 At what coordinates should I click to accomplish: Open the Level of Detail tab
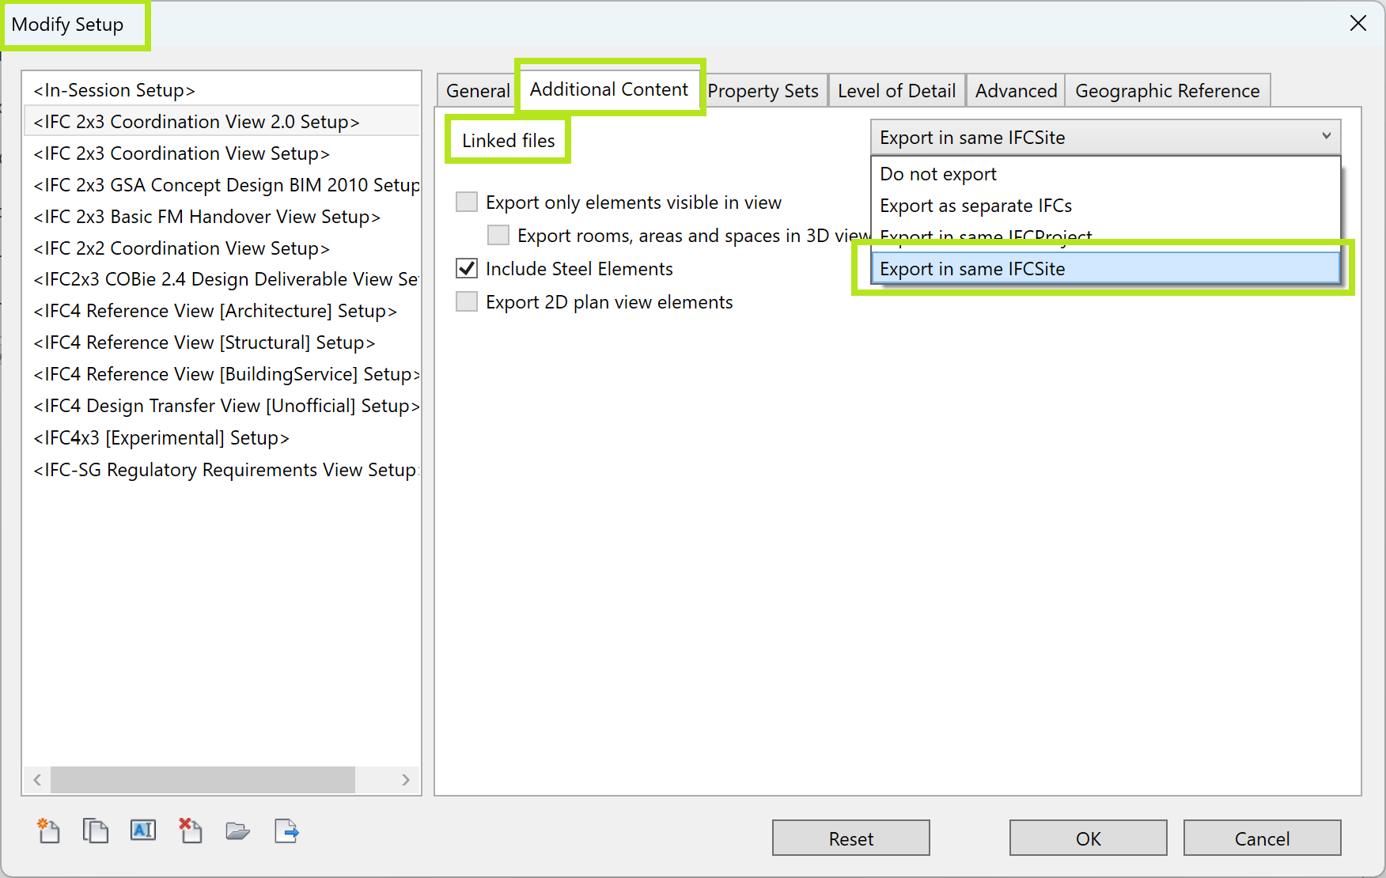click(896, 91)
